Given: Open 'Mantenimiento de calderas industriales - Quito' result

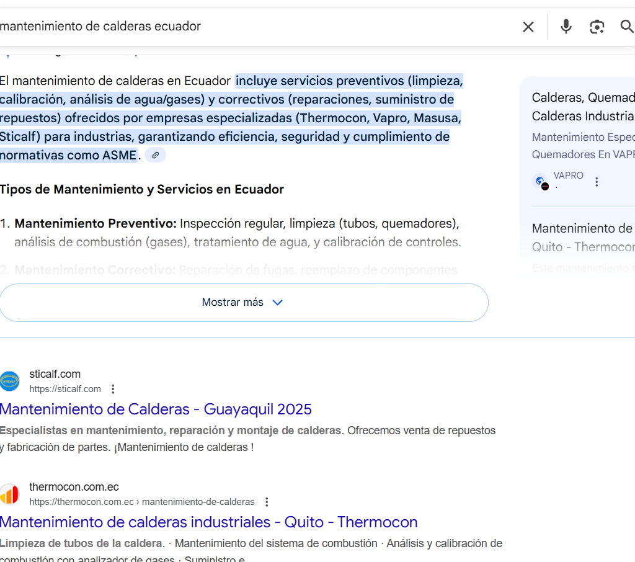Looking at the screenshot, I should (x=208, y=522).
